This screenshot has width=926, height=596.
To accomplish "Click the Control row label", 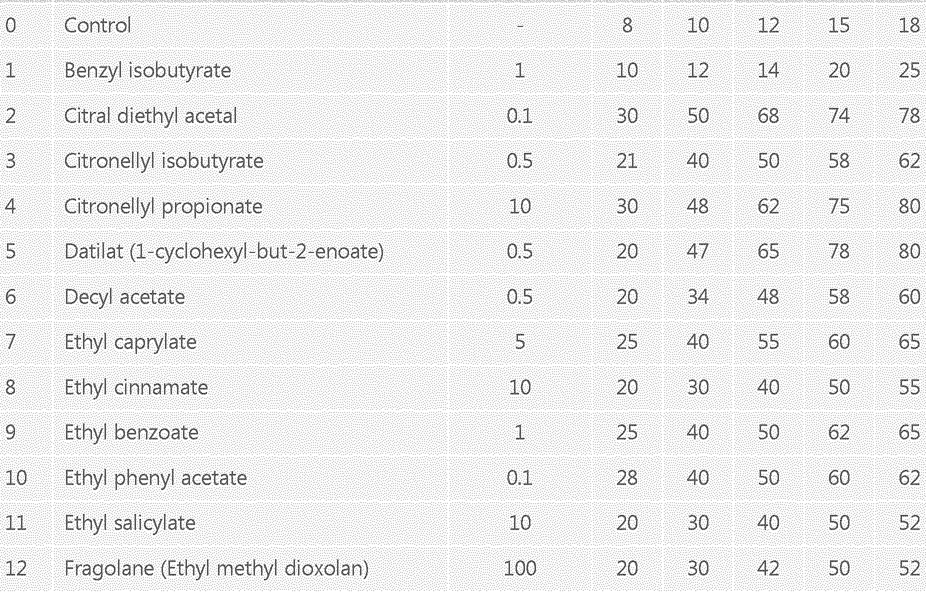I will click(97, 25).
